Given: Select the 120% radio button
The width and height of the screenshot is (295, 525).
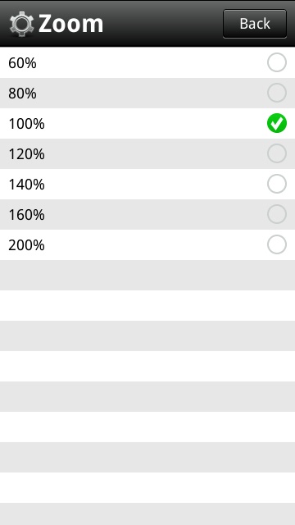Looking at the screenshot, I should (277, 153).
